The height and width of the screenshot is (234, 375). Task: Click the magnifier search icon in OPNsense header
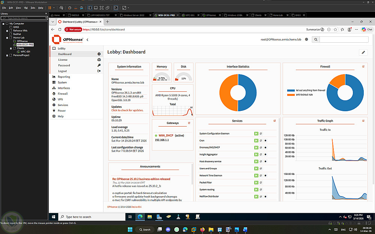[x=316, y=39]
